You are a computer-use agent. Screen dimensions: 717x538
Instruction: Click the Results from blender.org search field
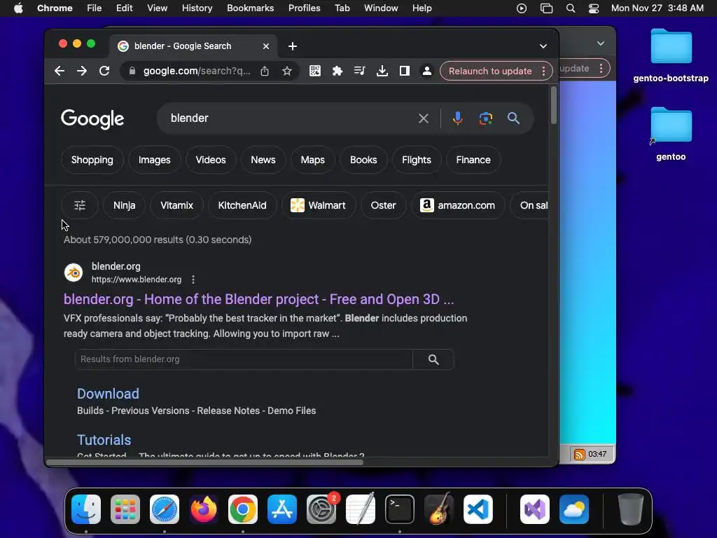(244, 359)
